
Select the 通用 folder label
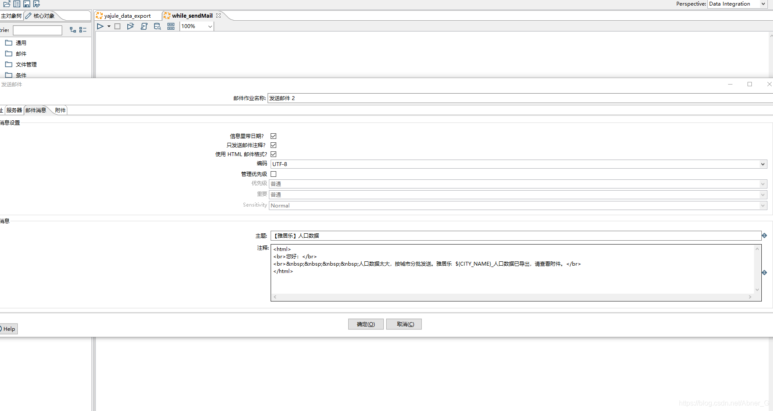pos(21,43)
